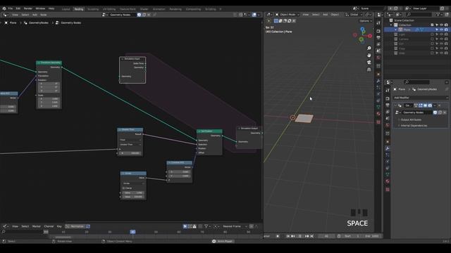
Task: Open the World properties tab icon
Action: pos(388,125)
